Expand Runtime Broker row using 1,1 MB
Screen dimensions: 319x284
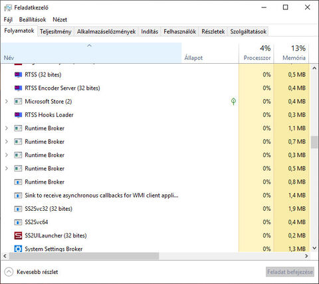point(7,128)
